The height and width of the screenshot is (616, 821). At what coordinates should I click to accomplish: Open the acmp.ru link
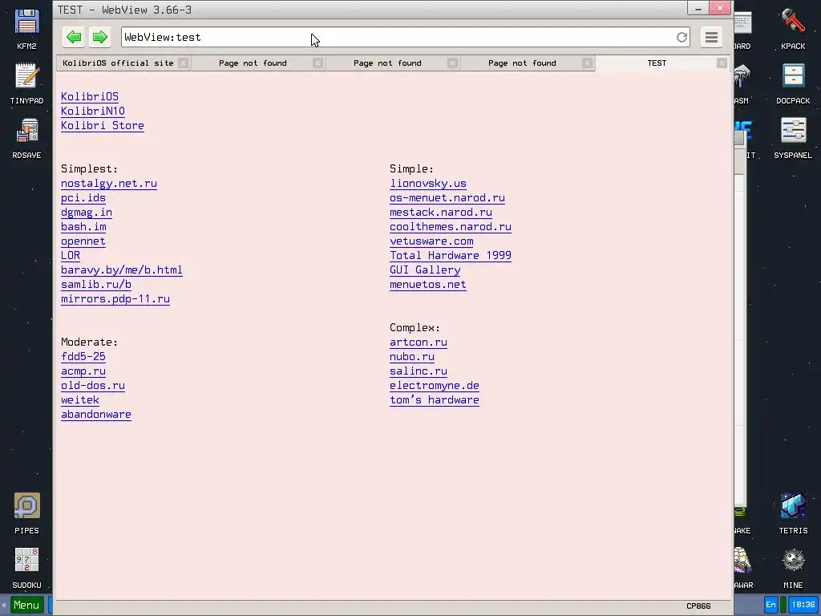[83, 371]
